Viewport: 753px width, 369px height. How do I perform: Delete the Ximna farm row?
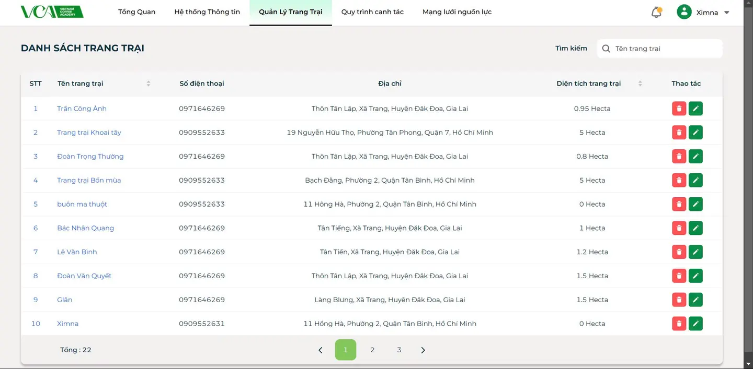679,324
